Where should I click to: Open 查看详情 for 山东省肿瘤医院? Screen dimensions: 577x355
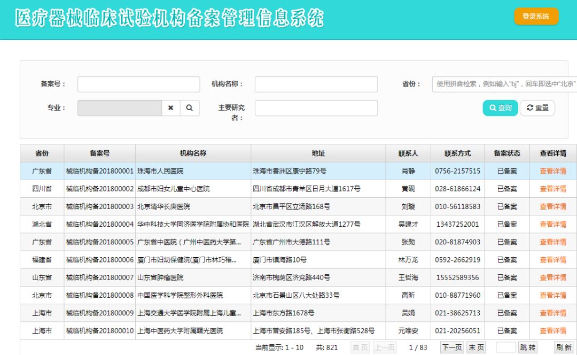click(553, 277)
